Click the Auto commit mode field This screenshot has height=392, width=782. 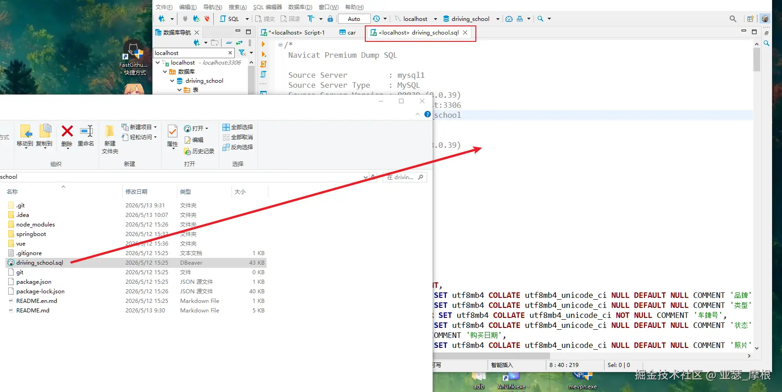[354, 19]
